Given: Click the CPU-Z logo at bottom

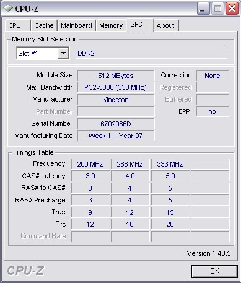Looking at the screenshot, I should [25, 271].
